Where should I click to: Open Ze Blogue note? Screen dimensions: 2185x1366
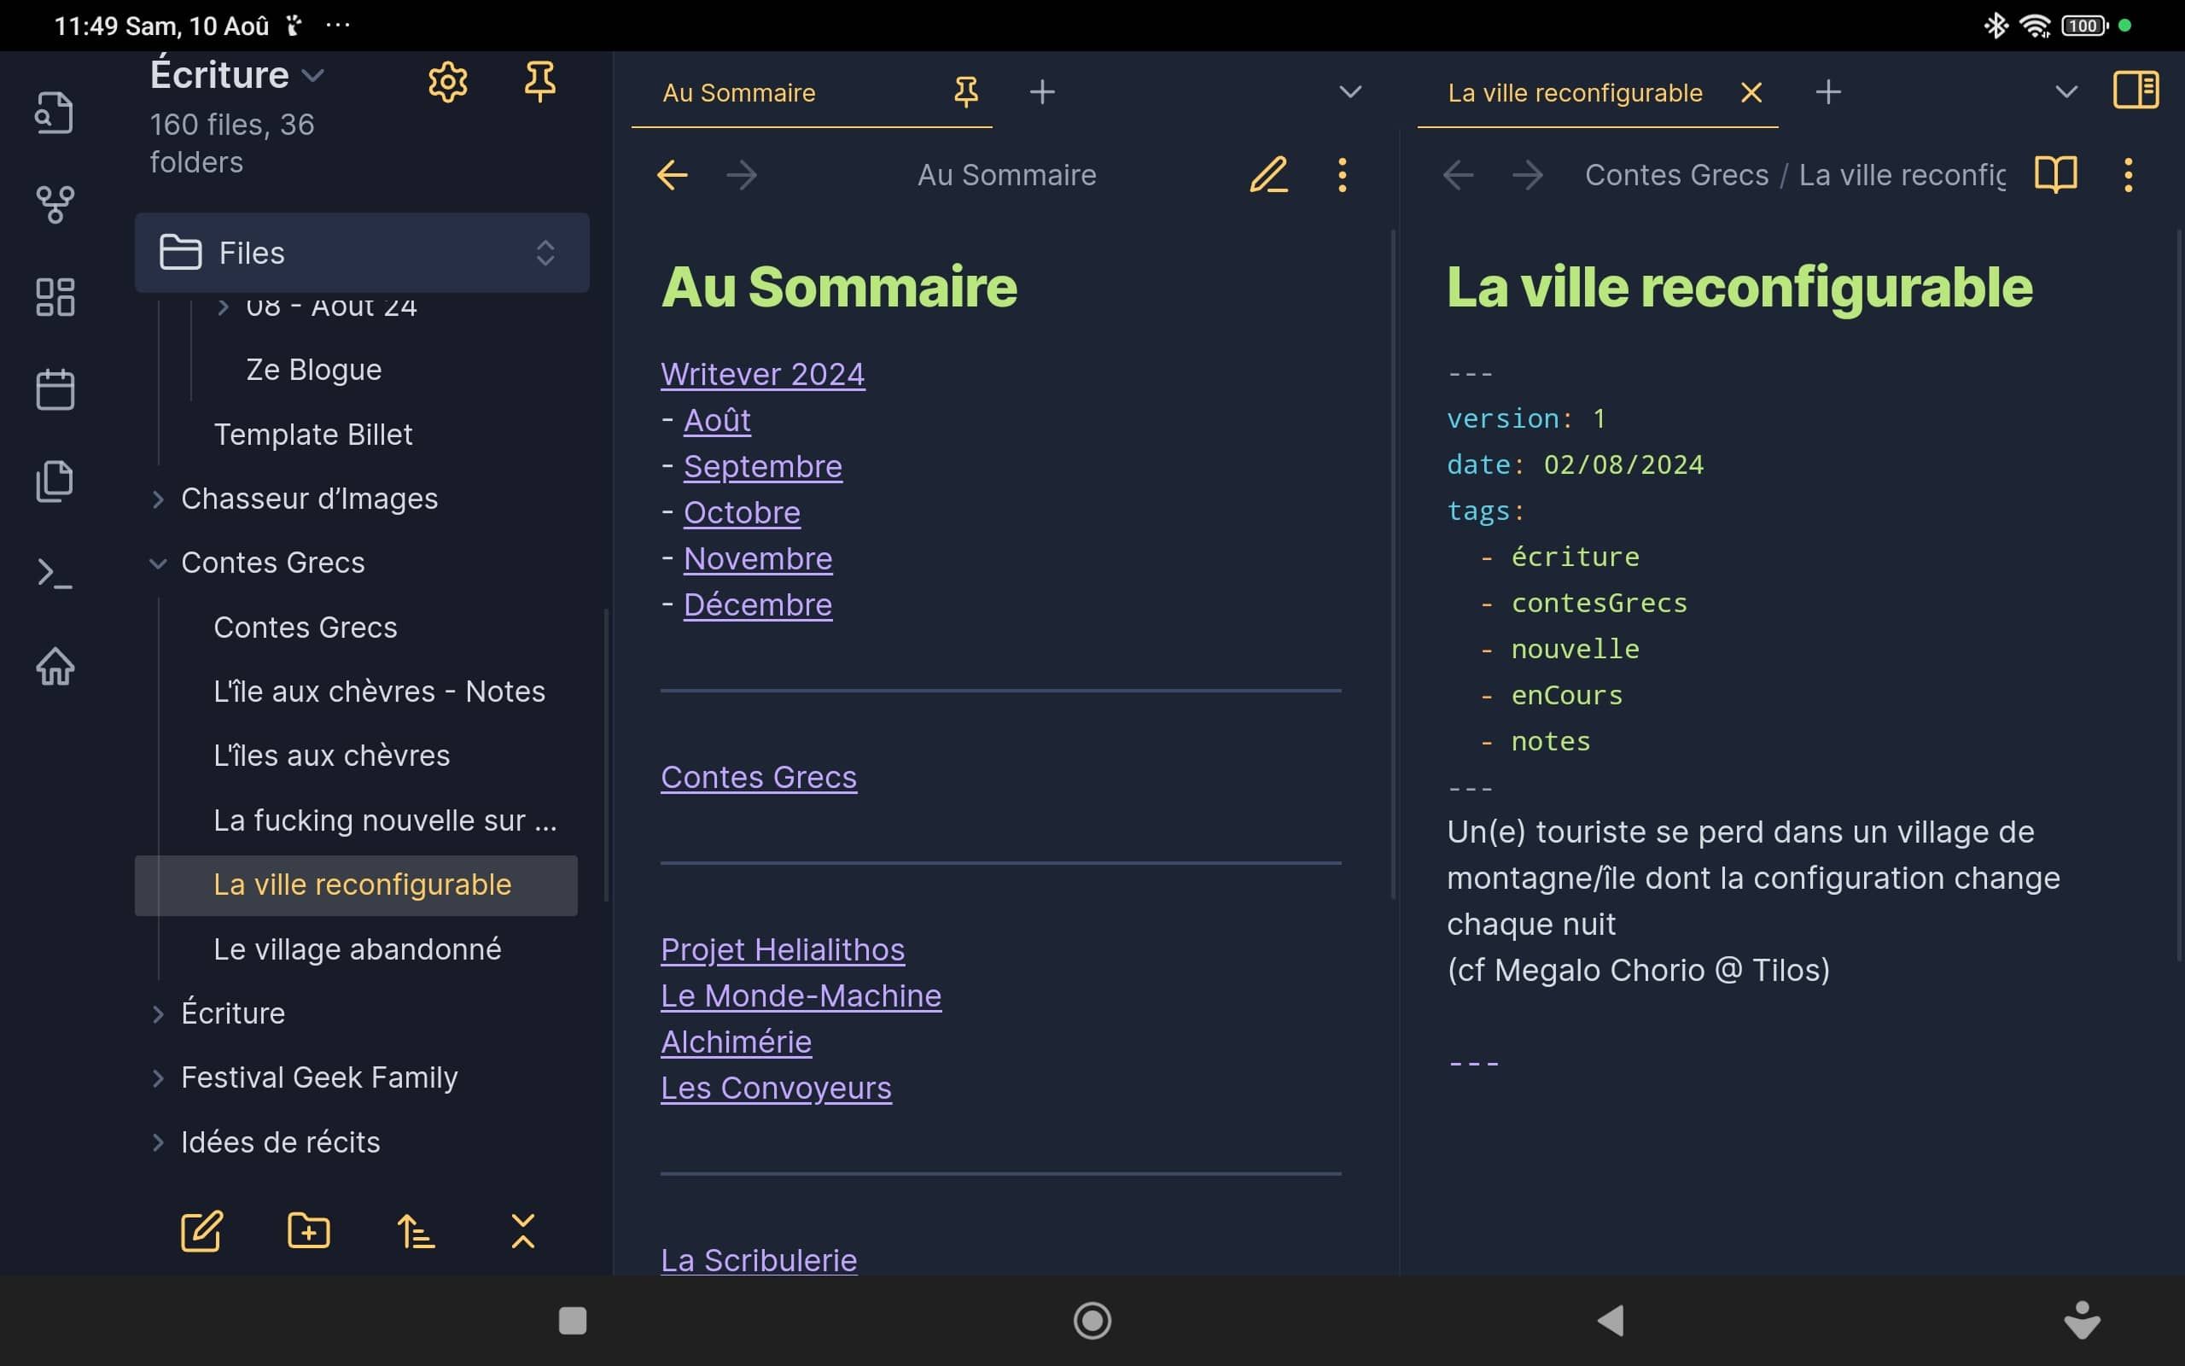(313, 371)
